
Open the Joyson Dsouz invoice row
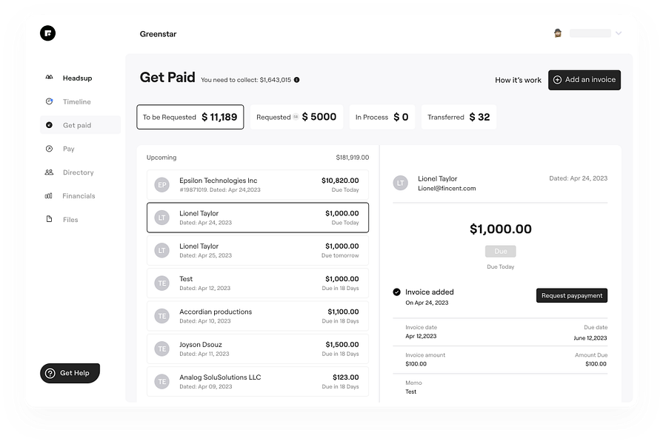click(x=257, y=349)
